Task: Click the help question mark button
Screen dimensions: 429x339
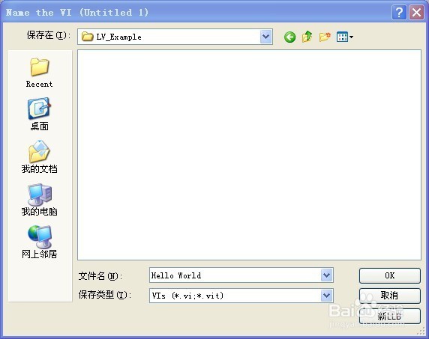Action: tap(399, 12)
